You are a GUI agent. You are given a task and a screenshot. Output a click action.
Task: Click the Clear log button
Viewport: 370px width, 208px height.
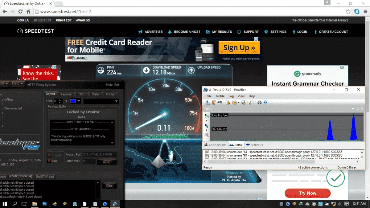(x=109, y=186)
